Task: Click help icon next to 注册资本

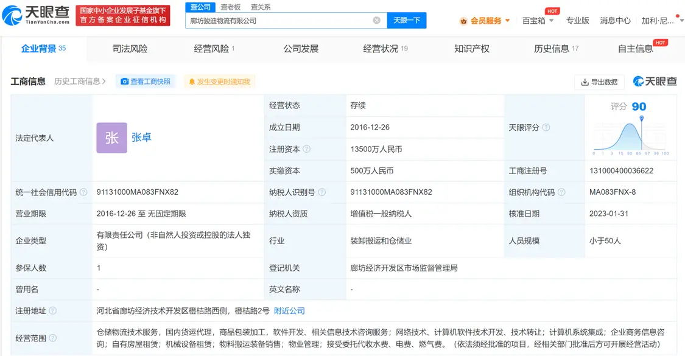Action: point(307,149)
